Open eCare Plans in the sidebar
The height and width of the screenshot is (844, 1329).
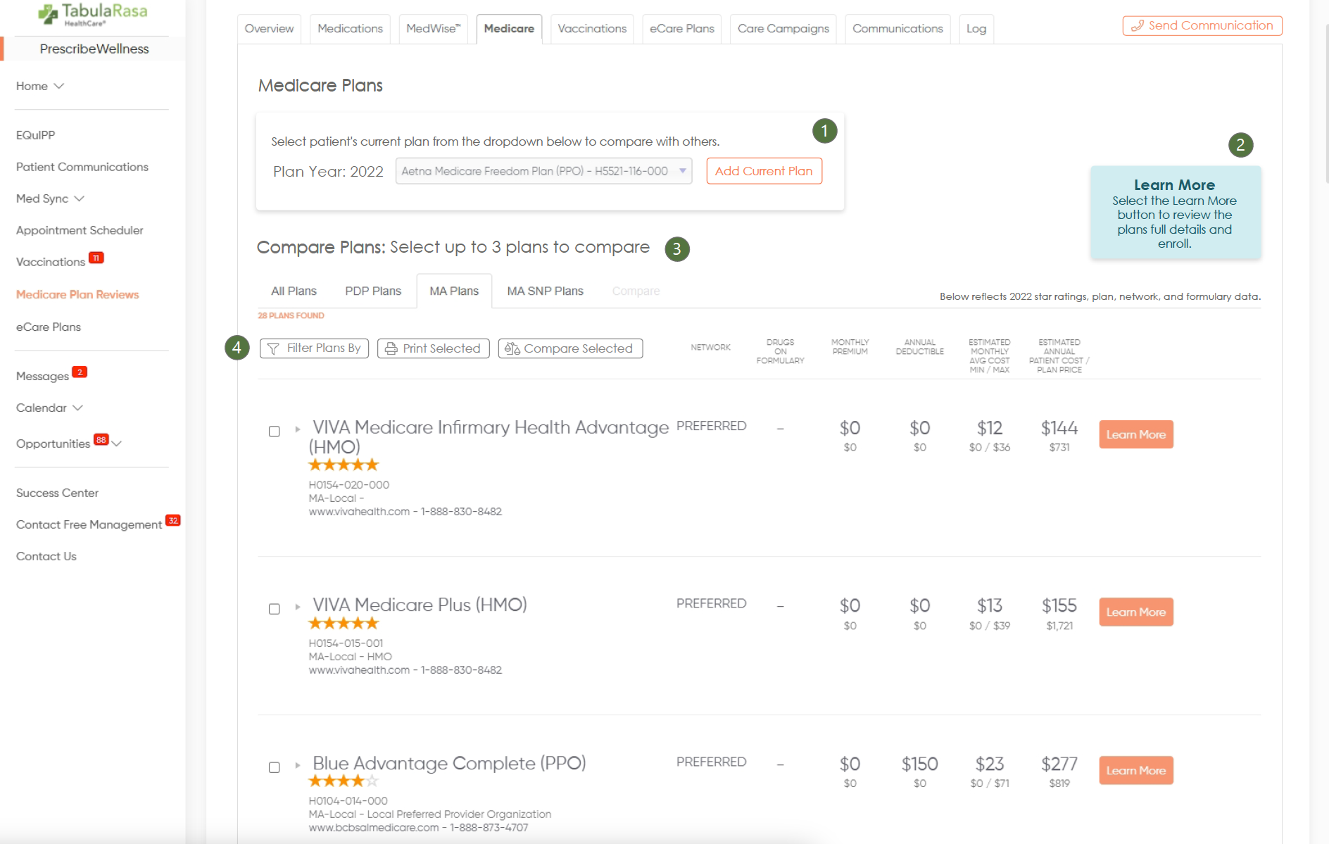pyautogui.click(x=49, y=327)
